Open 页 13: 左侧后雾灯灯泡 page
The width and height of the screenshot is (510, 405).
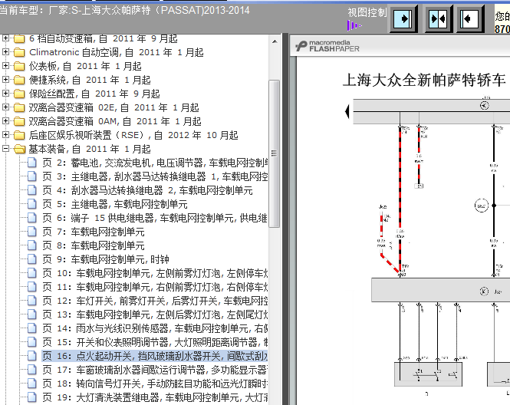coord(155,315)
